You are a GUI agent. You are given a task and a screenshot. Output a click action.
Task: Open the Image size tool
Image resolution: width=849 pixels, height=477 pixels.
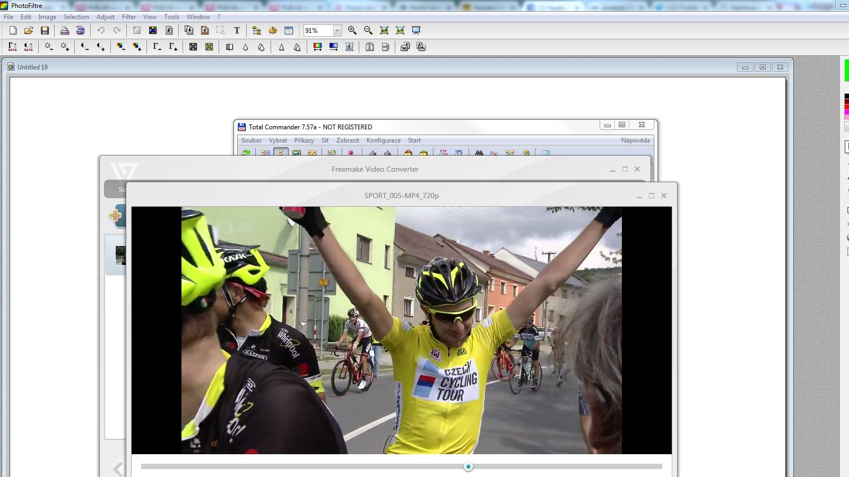[189, 31]
